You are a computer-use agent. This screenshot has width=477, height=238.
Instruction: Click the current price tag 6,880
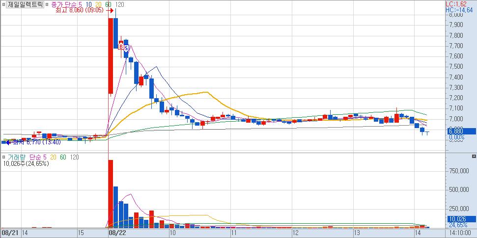(461, 132)
